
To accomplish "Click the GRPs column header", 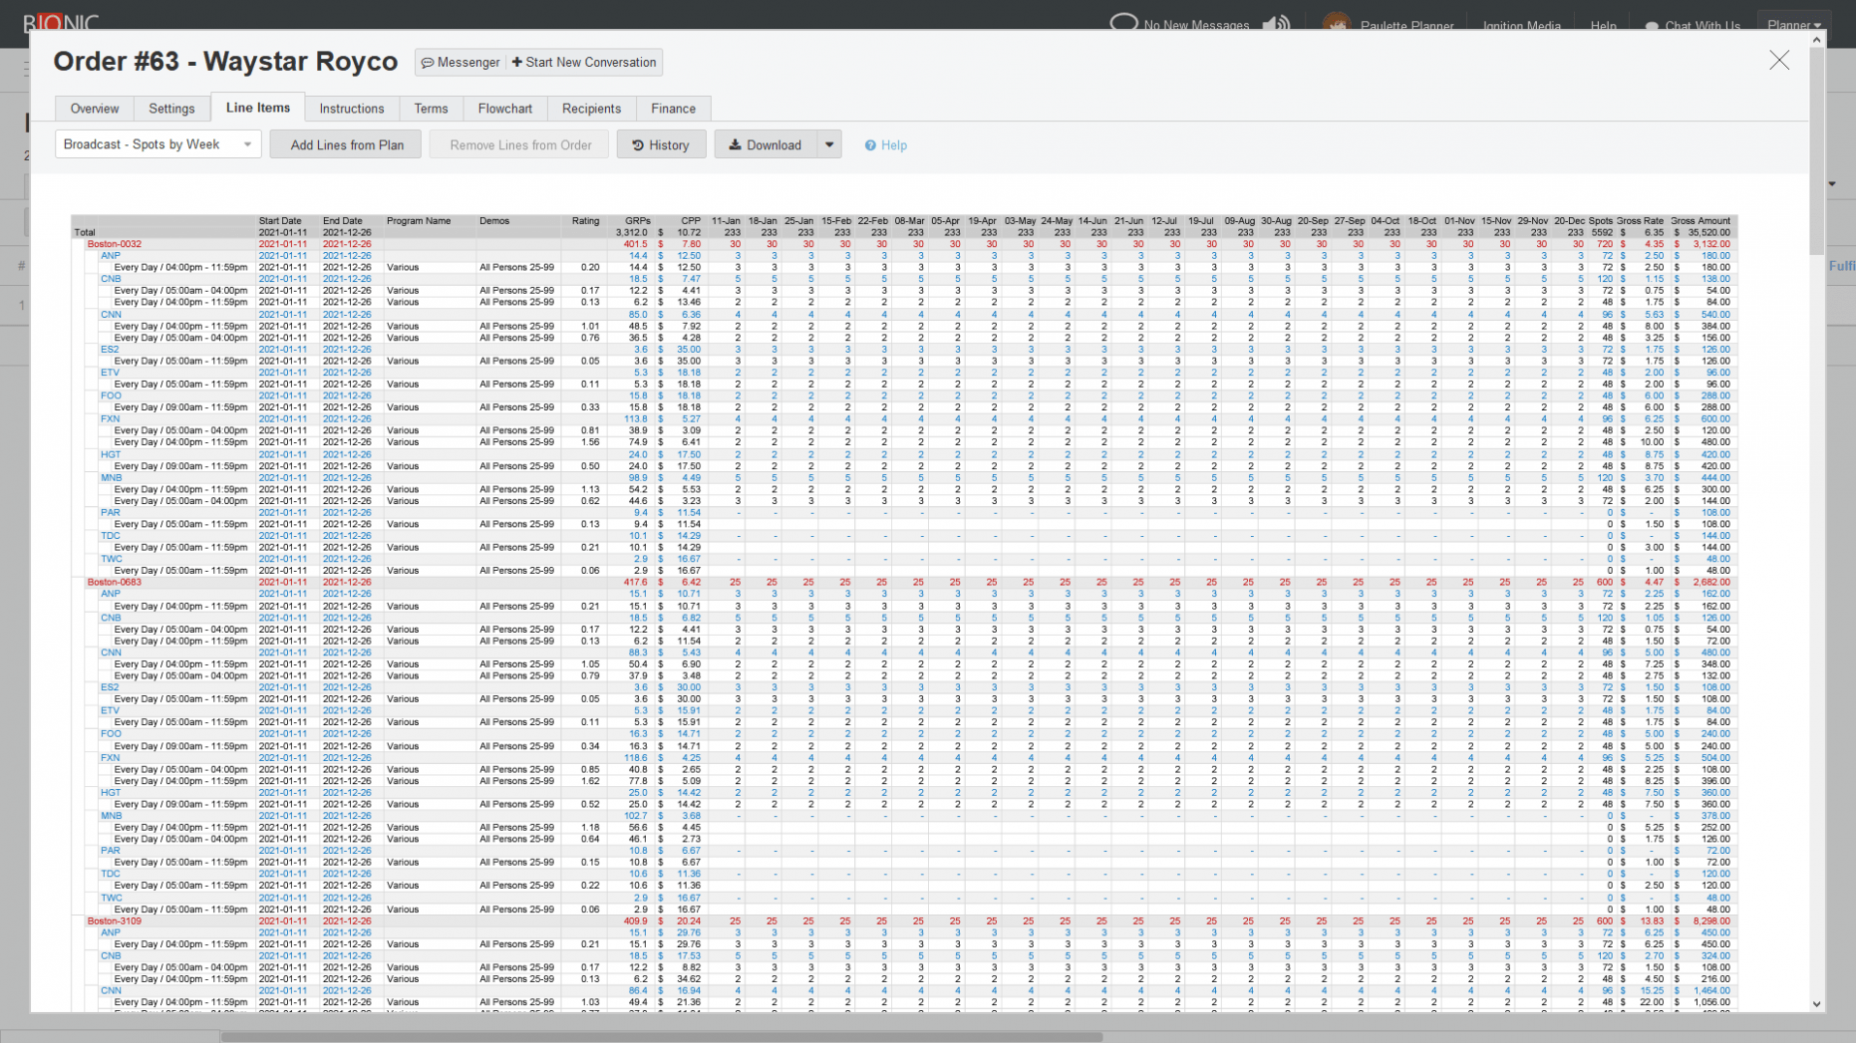I will tap(638, 221).
